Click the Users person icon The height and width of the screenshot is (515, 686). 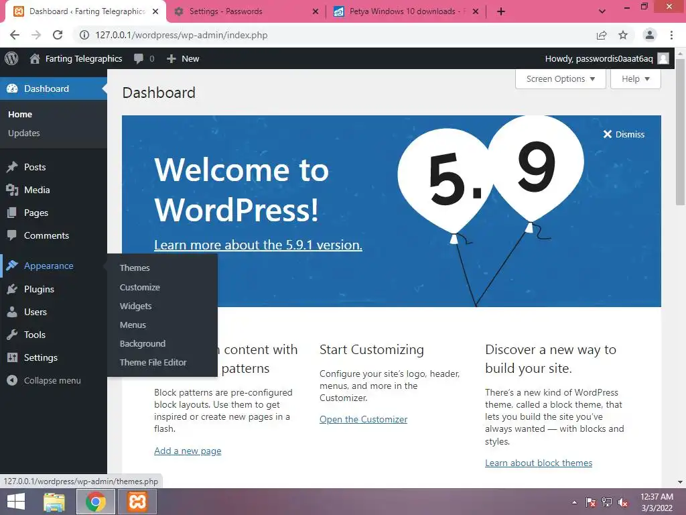point(12,312)
